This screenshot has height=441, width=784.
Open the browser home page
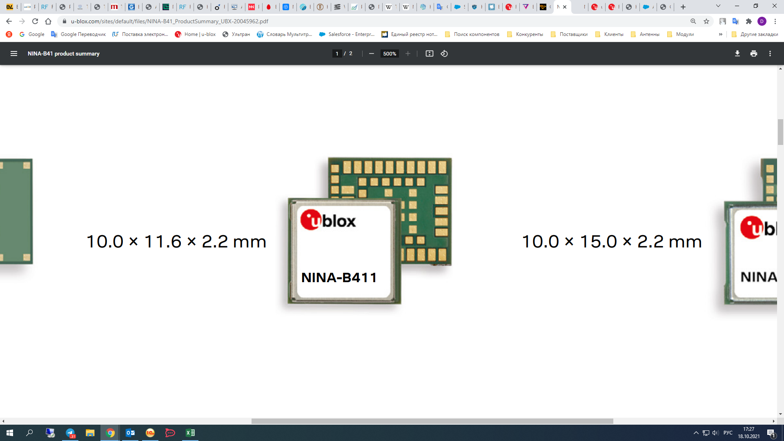click(x=48, y=21)
